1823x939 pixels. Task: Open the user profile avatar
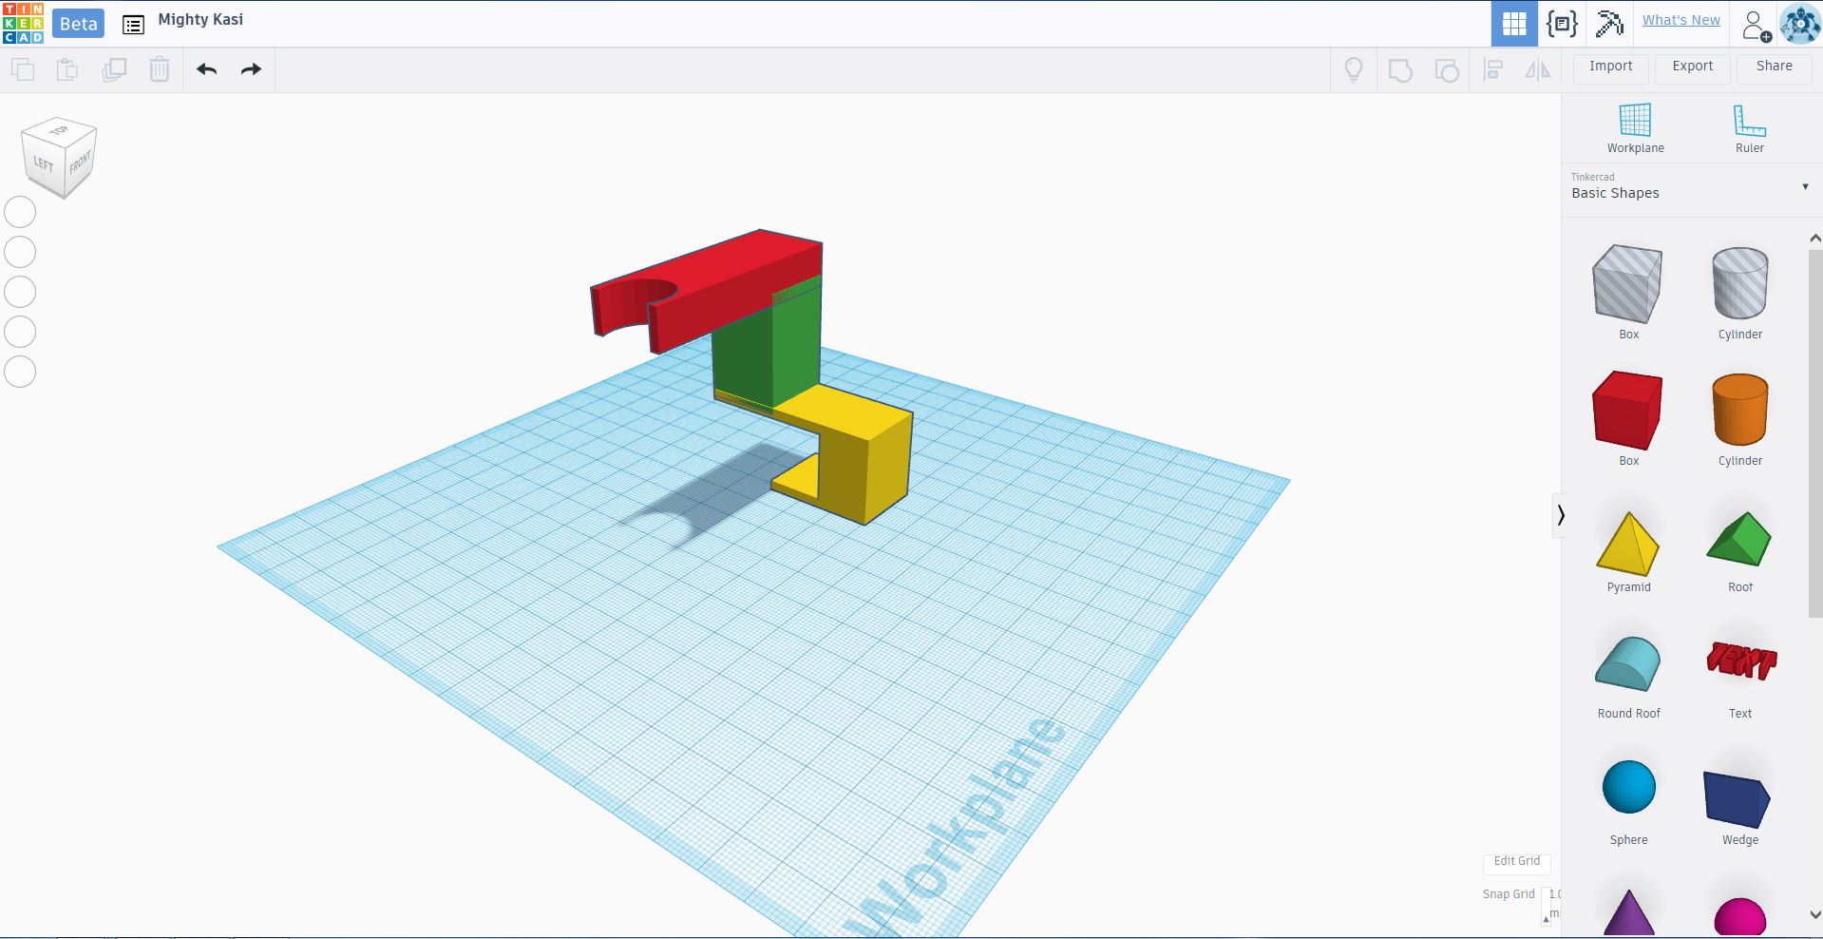click(x=1799, y=24)
